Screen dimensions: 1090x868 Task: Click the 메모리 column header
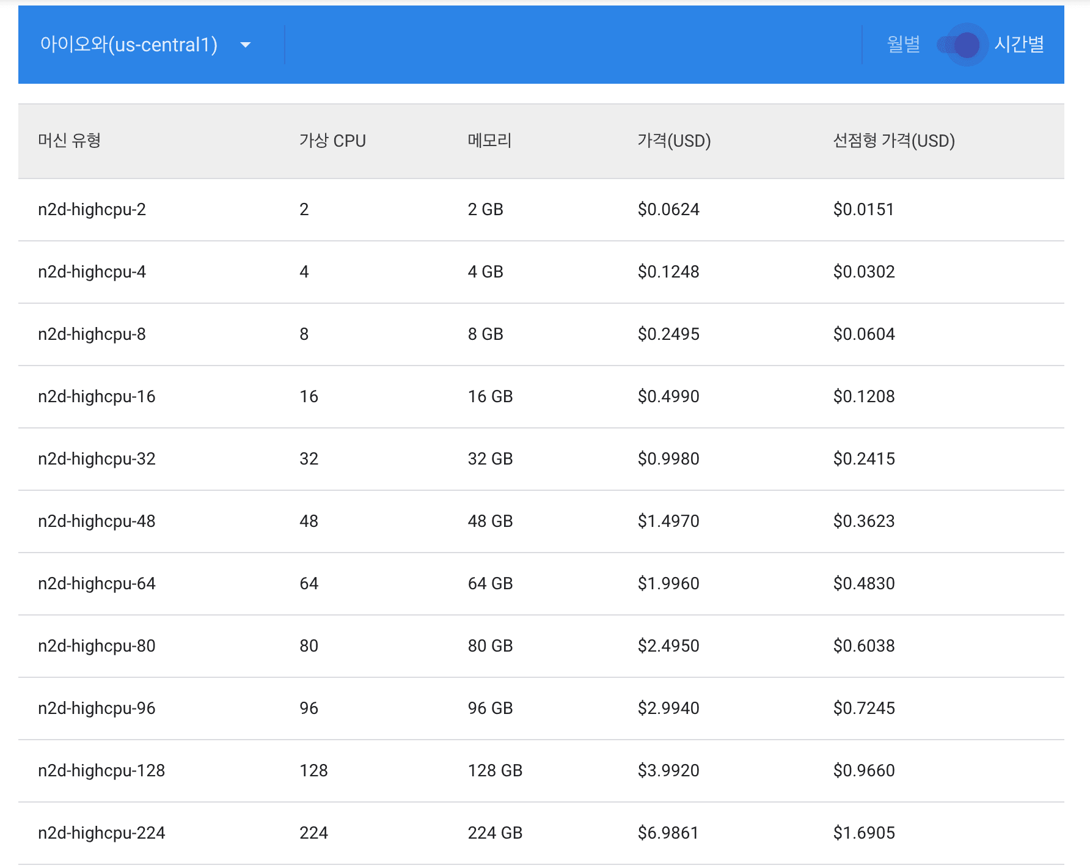[489, 141]
